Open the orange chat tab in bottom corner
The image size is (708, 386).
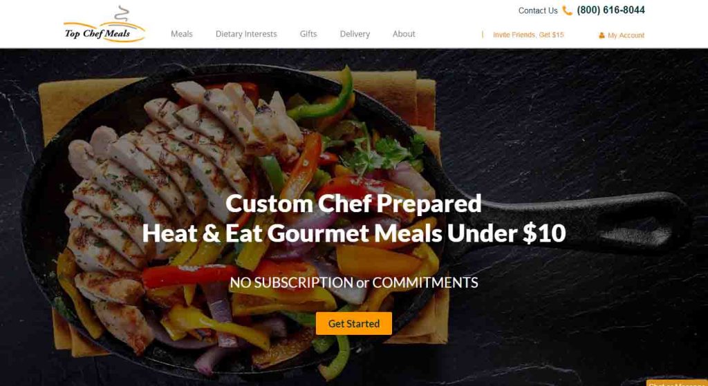[677, 383]
